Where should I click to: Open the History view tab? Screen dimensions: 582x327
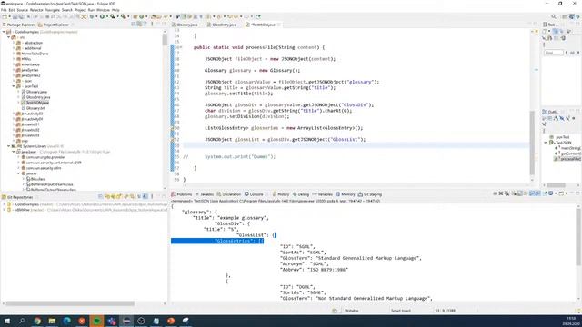[281, 194]
